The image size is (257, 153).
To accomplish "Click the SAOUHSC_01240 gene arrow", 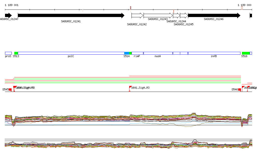I will point(8,16).
